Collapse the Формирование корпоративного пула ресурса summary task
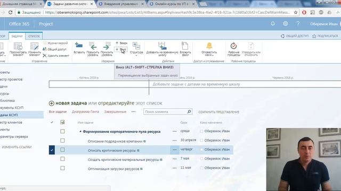Screen dimensions: 341x191 pyautogui.click(x=80, y=132)
